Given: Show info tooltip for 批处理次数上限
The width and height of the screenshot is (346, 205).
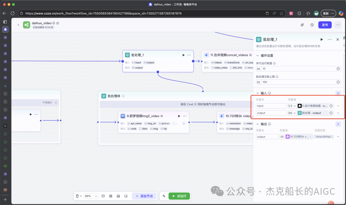Looking at the screenshot, I should click(277, 77).
